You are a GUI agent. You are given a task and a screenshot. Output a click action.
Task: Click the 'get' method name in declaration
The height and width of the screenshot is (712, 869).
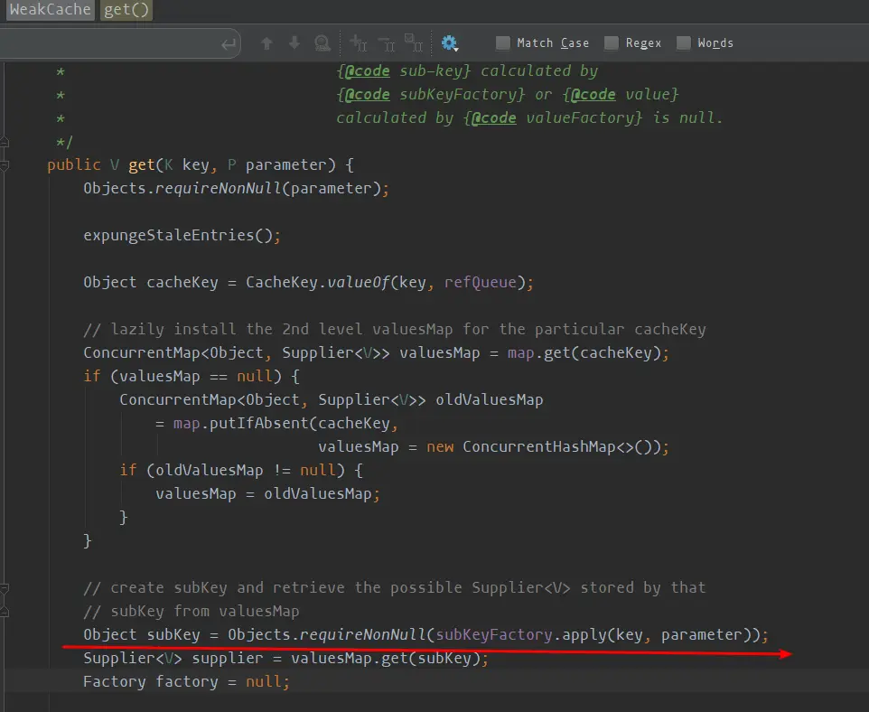[141, 164]
